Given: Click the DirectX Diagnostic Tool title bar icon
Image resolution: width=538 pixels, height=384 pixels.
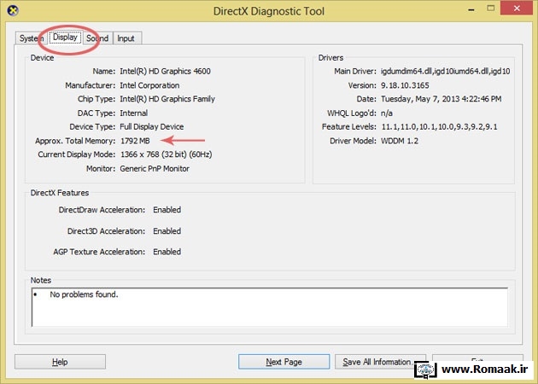Looking at the screenshot, I should [x=13, y=10].
